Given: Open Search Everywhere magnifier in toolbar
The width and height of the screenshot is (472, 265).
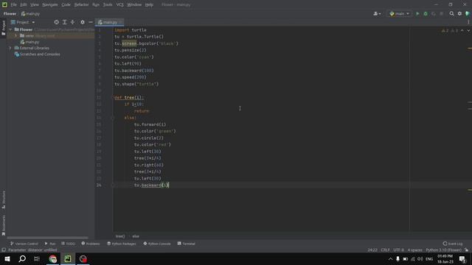Looking at the screenshot, I should 451,14.
